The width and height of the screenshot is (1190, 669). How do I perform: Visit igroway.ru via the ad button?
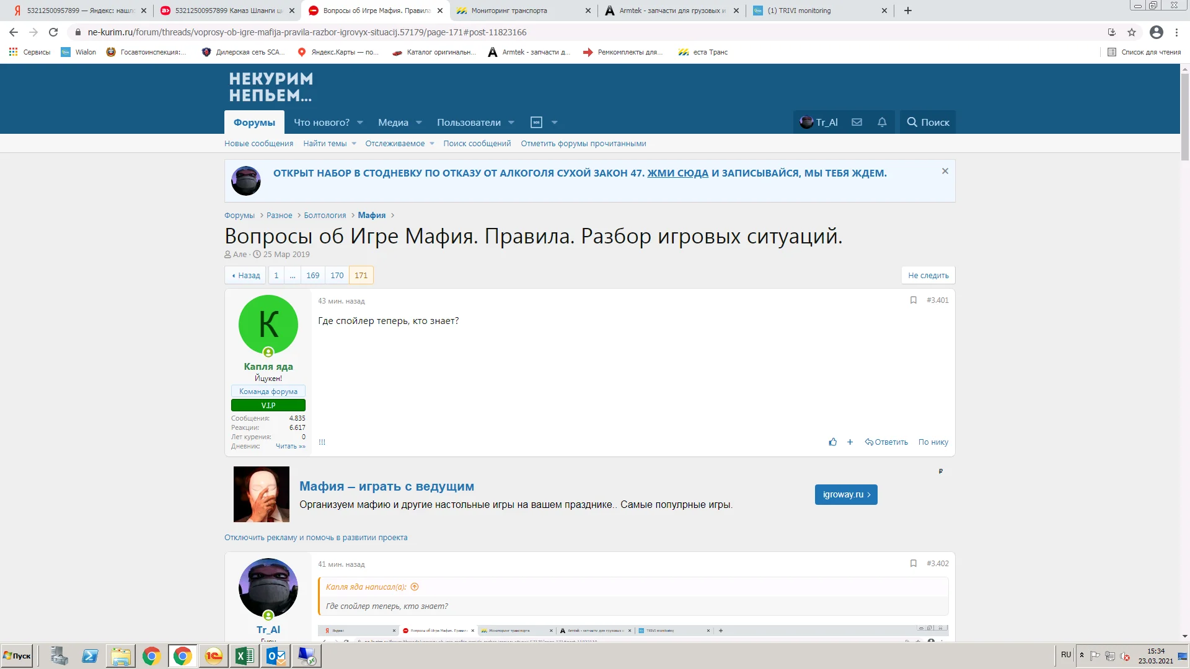pyautogui.click(x=845, y=494)
